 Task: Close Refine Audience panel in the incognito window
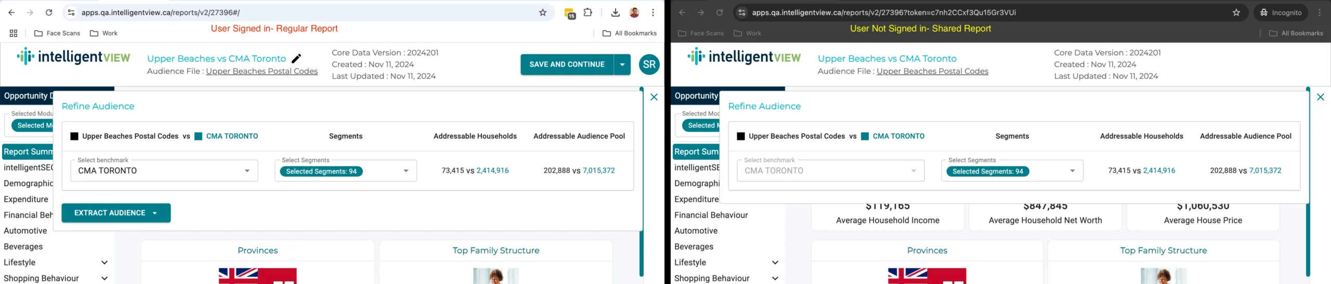click(1320, 97)
